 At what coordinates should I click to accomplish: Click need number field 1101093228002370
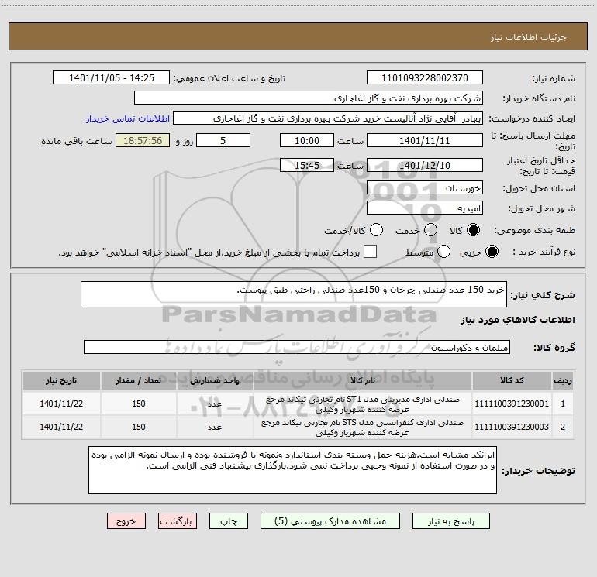pyautogui.click(x=425, y=78)
